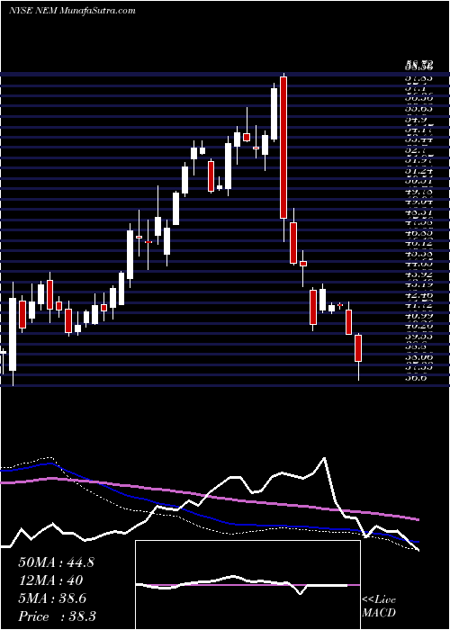Click the tallest red candlestick at the peak
Screen dimensions: 450x630
pos(283,148)
